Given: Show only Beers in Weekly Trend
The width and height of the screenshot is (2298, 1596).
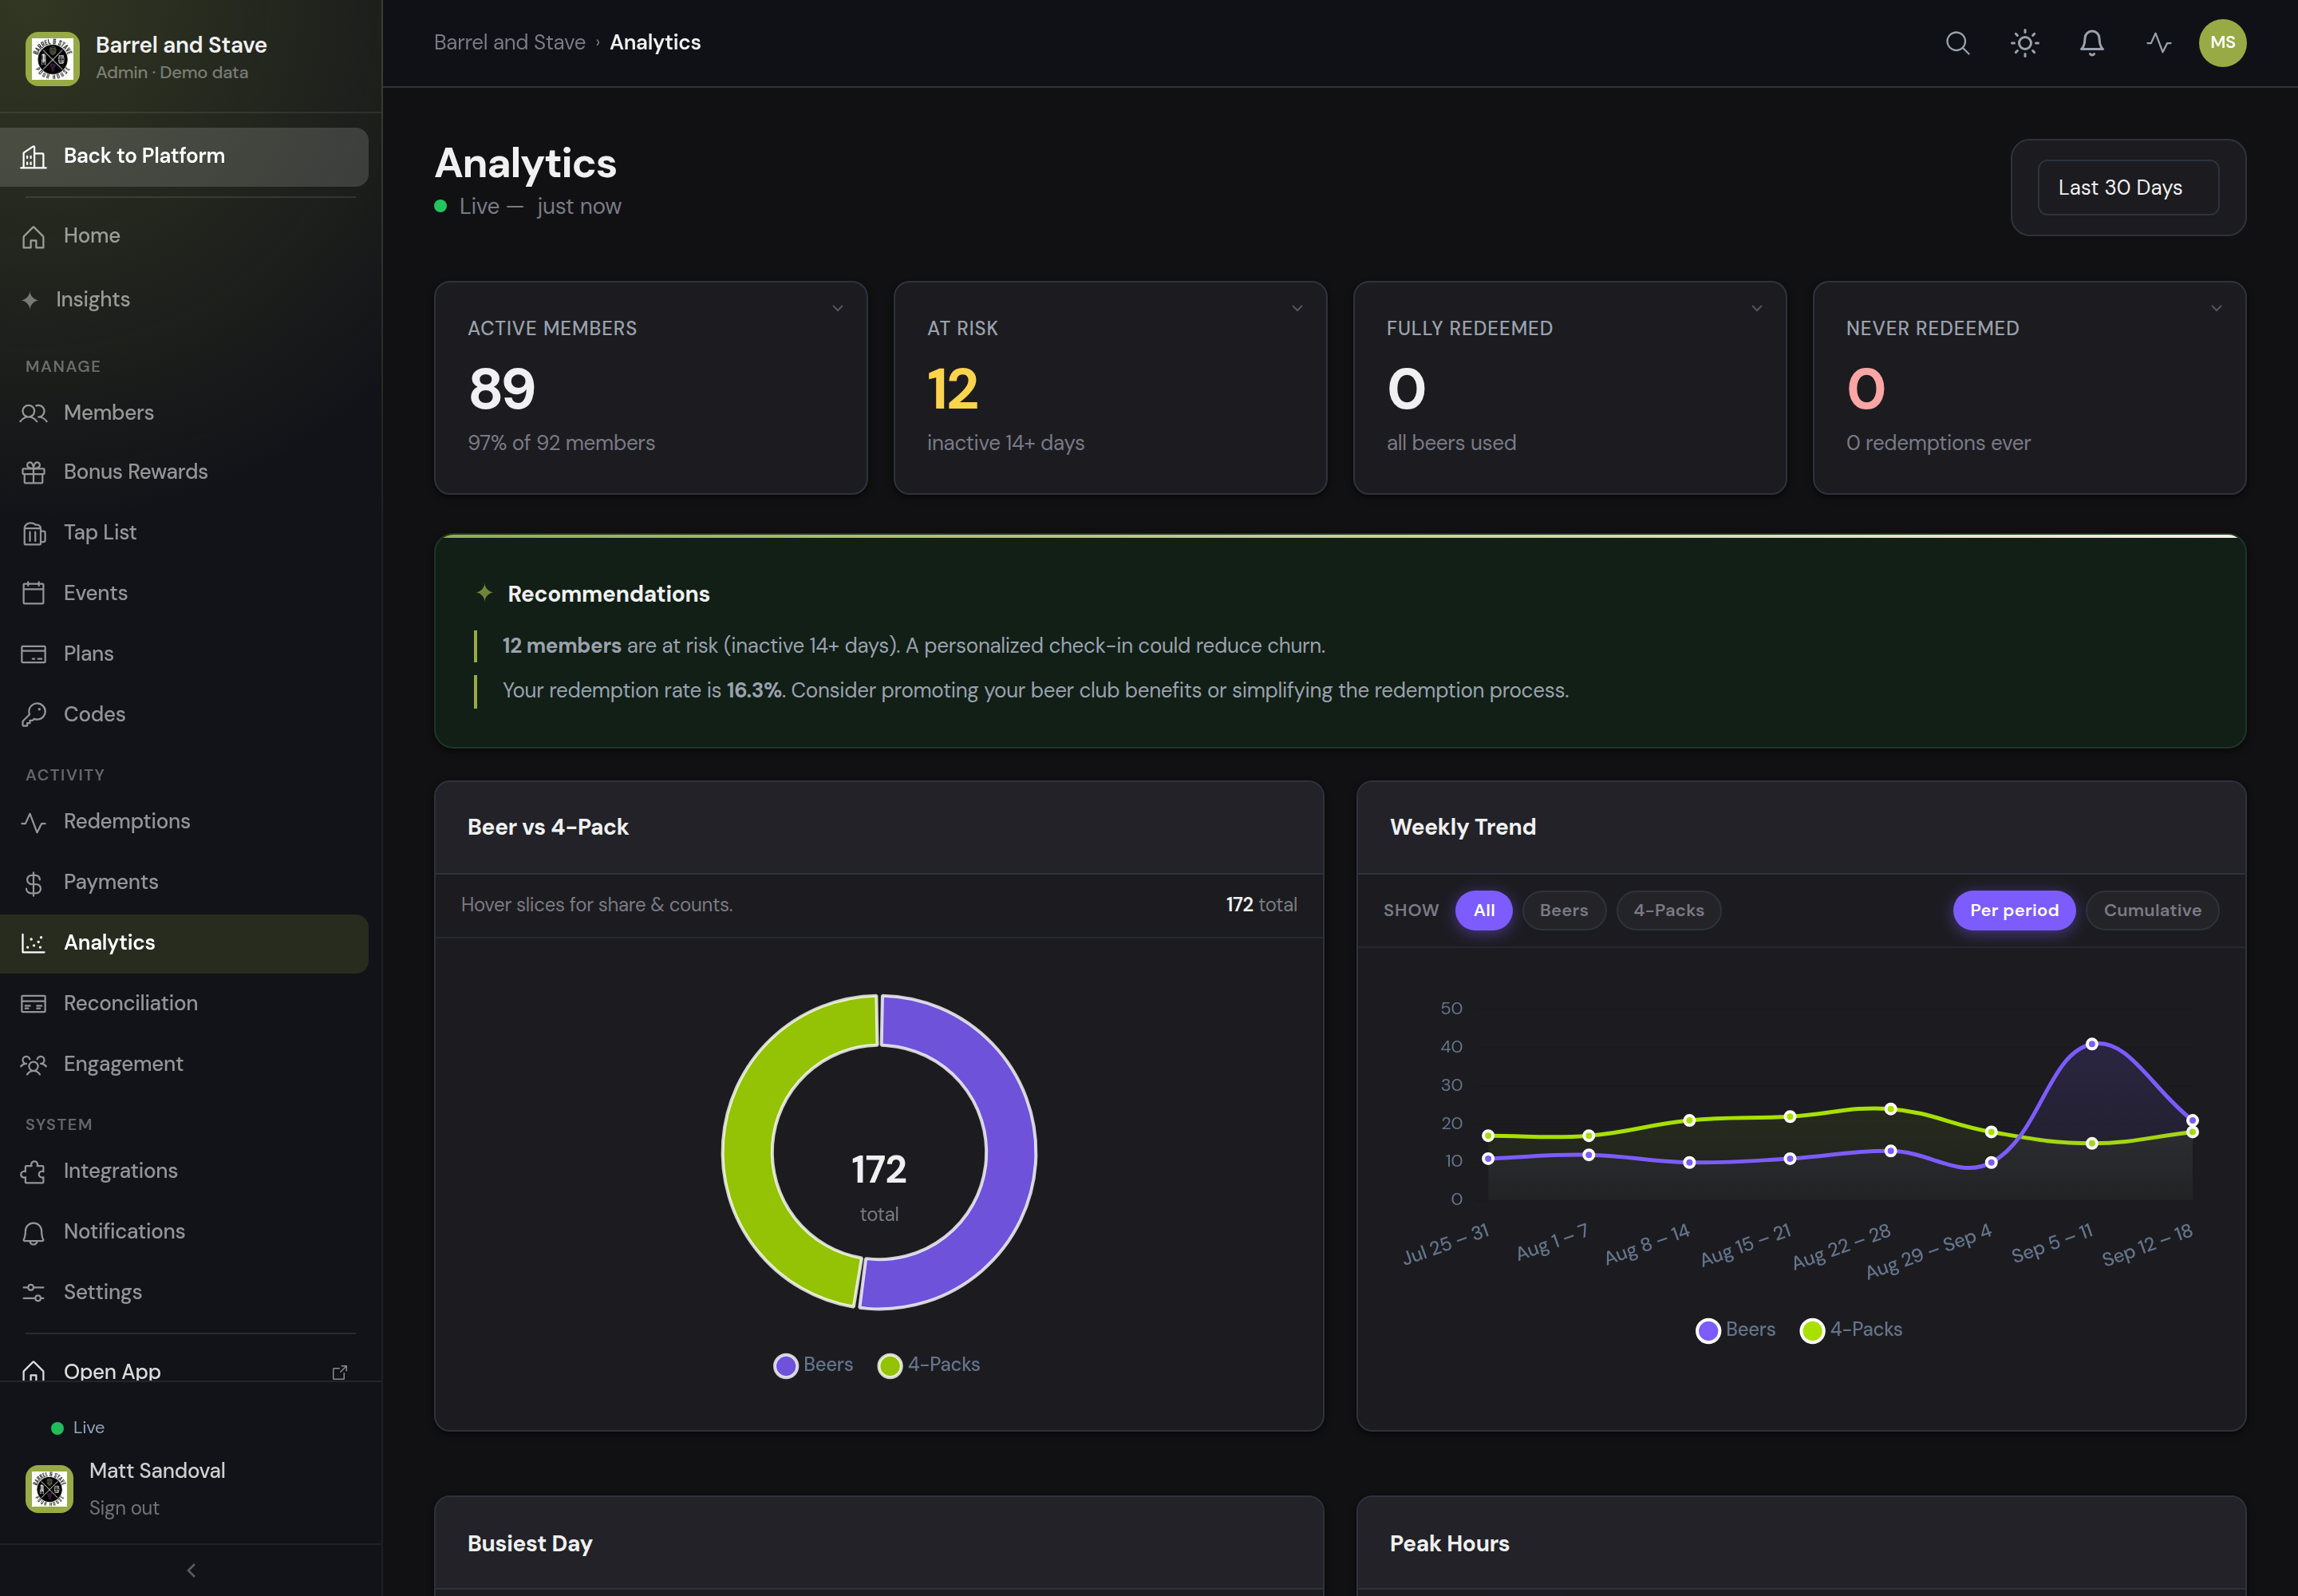Looking at the screenshot, I should [1564, 911].
